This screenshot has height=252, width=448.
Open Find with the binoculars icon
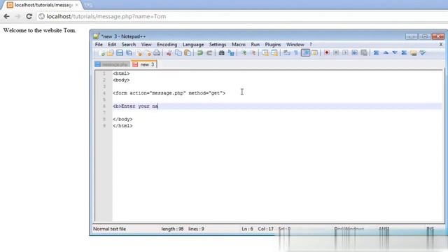(x=221, y=53)
